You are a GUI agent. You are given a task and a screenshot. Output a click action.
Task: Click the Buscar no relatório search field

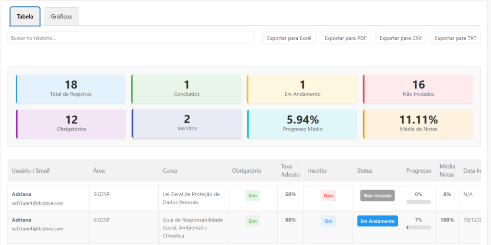point(130,38)
